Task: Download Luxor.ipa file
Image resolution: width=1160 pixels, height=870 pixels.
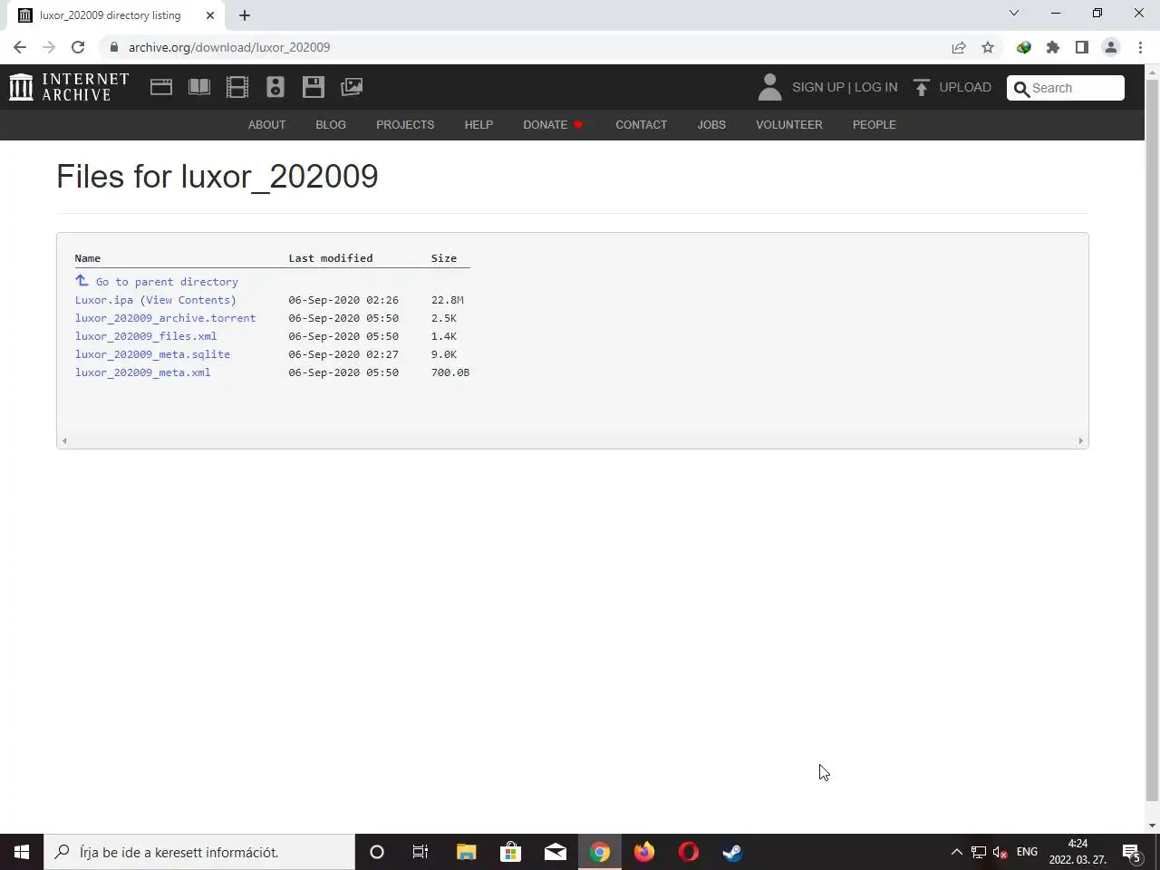Action: (104, 300)
